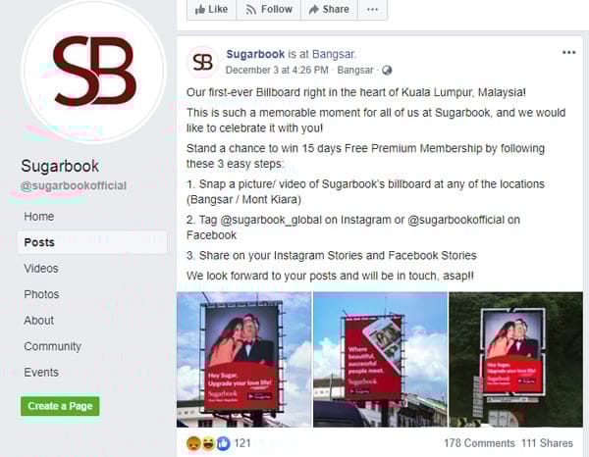Click the Like page button

pos(211,9)
